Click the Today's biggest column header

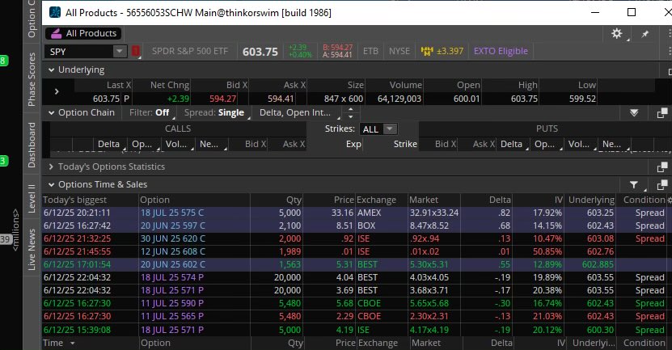pos(75,200)
